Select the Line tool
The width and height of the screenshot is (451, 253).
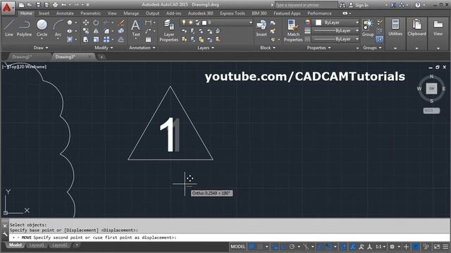point(9,28)
